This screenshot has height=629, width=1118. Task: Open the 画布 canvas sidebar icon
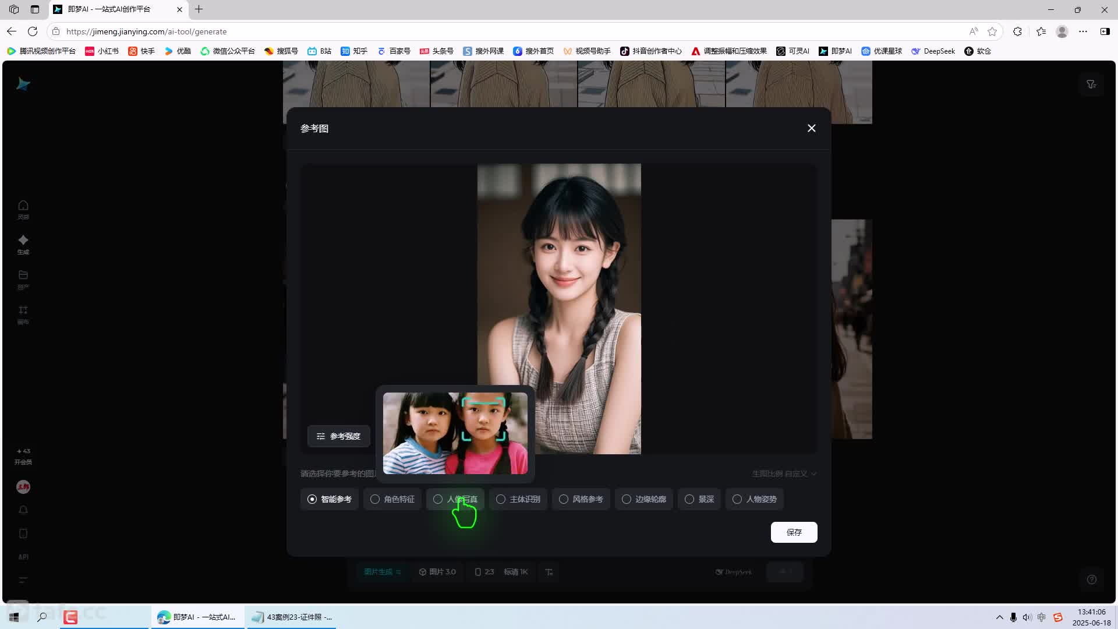click(23, 314)
